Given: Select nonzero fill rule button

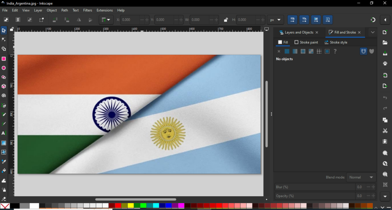Looking at the screenshot, I should pyautogui.click(x=372, y=51).
